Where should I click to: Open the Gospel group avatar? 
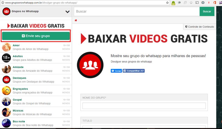6,101
